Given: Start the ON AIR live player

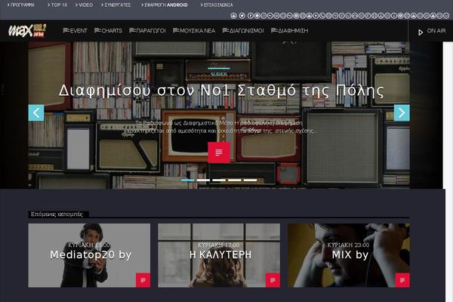Looking at the screenshot, I should coord(432,31).
